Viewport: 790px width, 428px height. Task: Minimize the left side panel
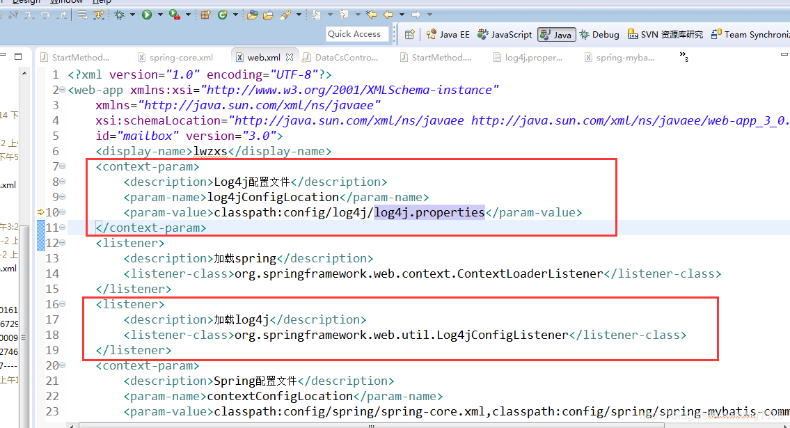(x=3, y=54)
